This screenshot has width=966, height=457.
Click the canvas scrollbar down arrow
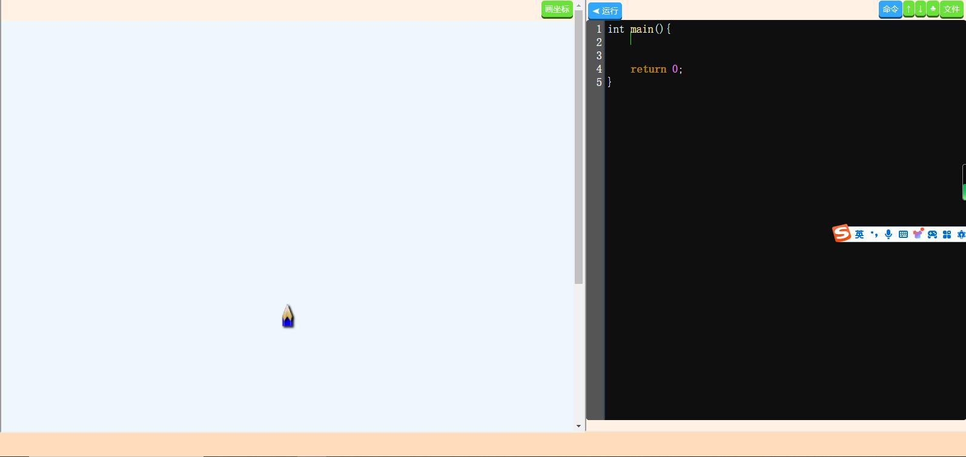tap(578, 426)
